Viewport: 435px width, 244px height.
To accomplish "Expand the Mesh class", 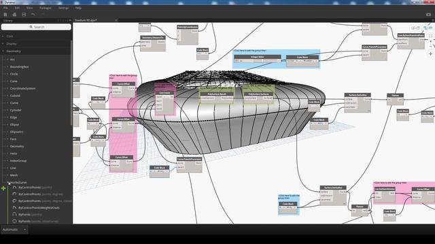I will pos(7,175).
